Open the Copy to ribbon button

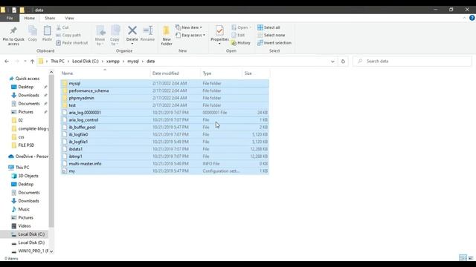(115, 36)
